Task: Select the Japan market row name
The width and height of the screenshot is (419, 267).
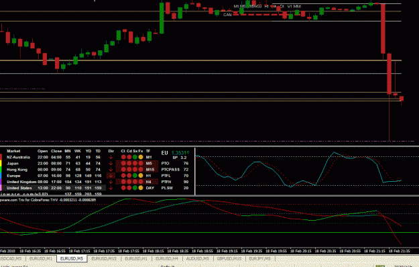Action: [x=13, y=163]
